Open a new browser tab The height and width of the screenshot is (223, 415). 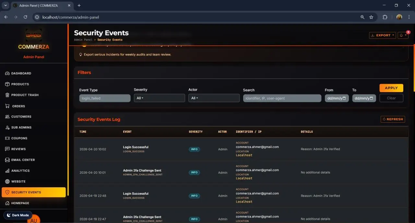tap(79, 6)
